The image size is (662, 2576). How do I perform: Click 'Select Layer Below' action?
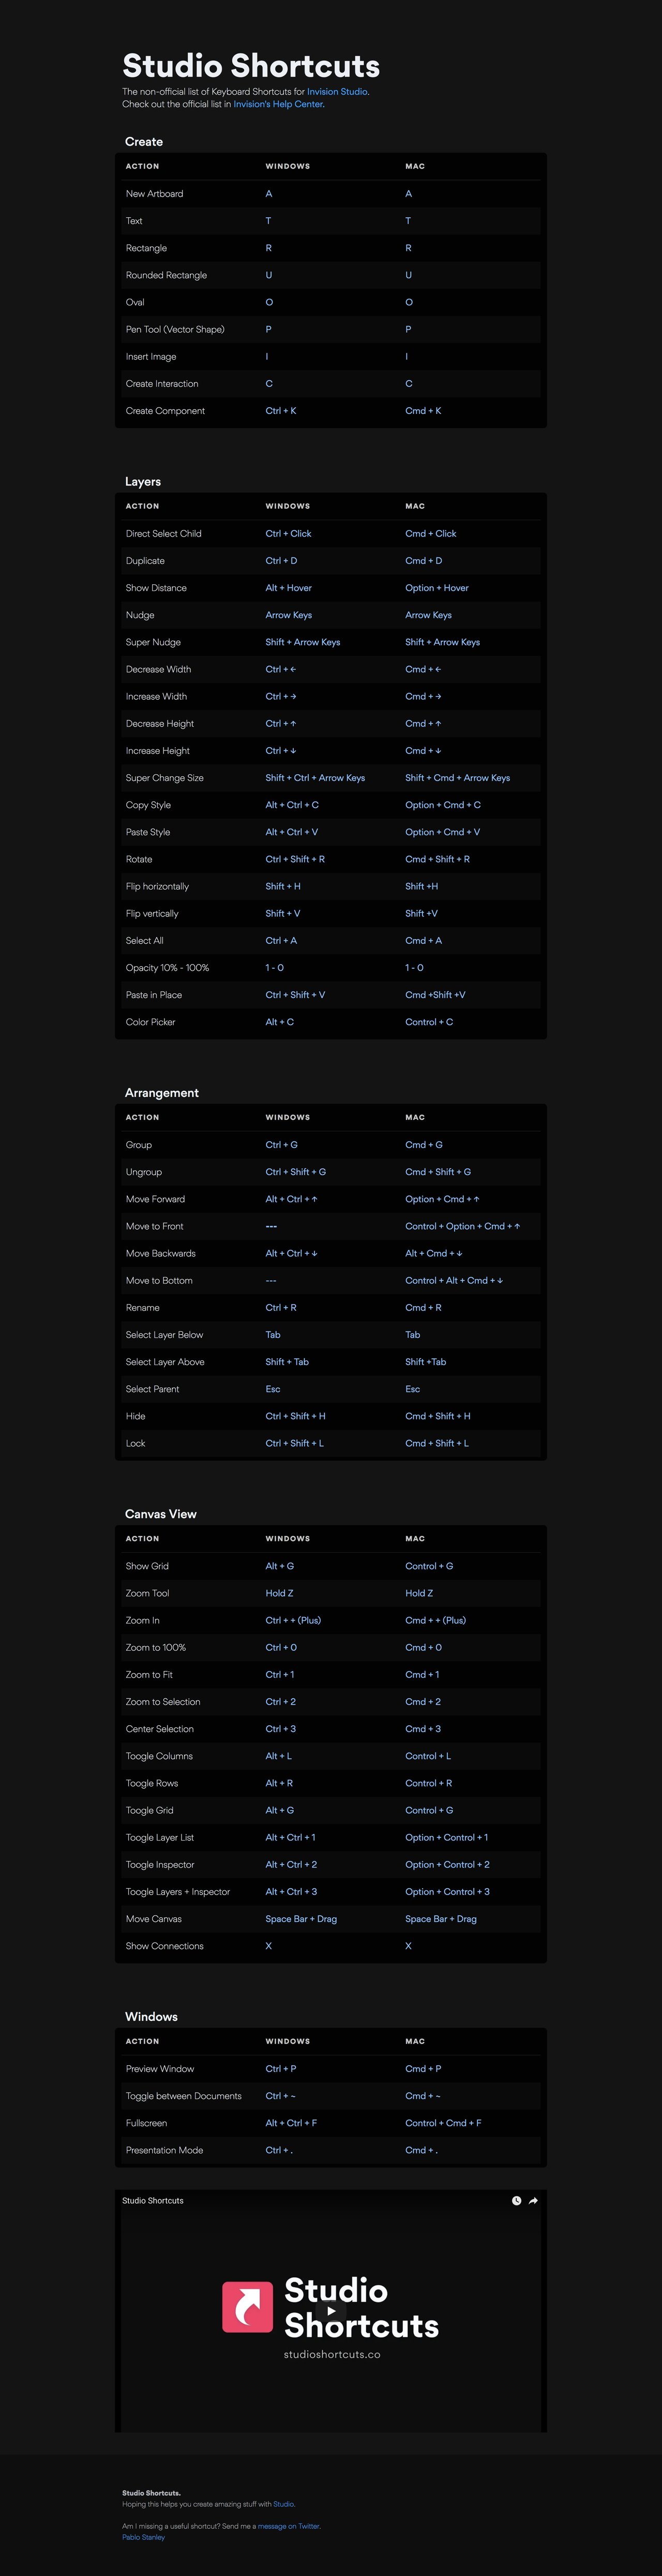164,1335
